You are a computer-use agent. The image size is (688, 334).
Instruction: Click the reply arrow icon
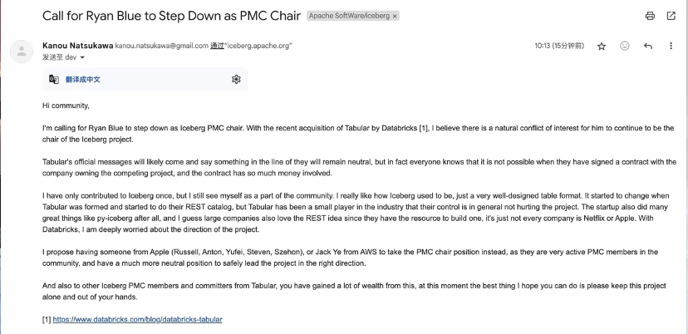click(x=648, y=46)
